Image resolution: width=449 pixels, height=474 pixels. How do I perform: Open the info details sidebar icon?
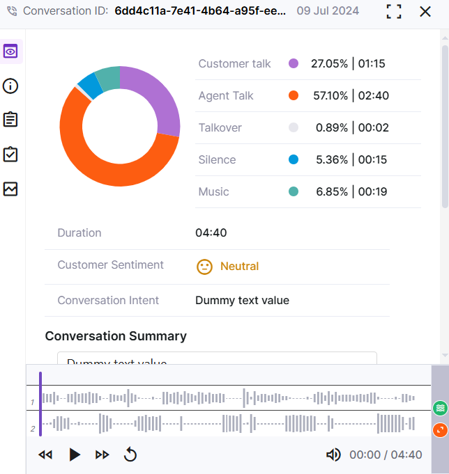click(10, 86)
